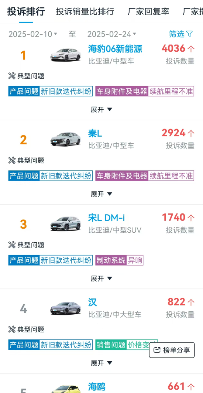Click wrench 典型问题 icon under 宋L

(12, 245)
